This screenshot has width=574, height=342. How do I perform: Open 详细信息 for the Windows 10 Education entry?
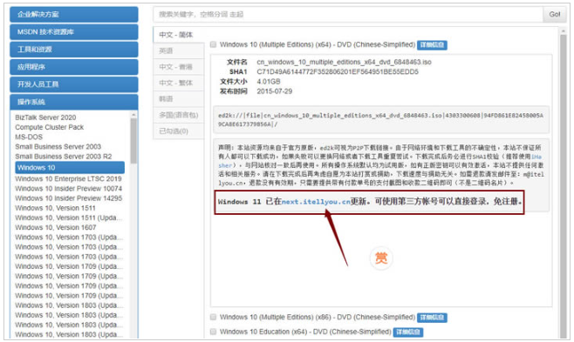click(x=408, y=332)
